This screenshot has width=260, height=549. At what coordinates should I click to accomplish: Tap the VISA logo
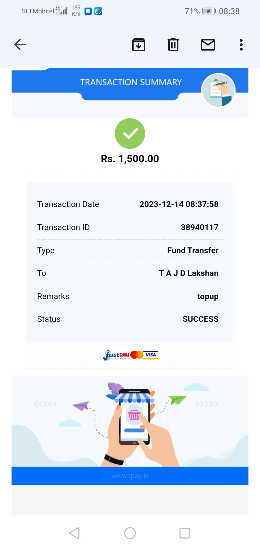(x=151, y=355)
